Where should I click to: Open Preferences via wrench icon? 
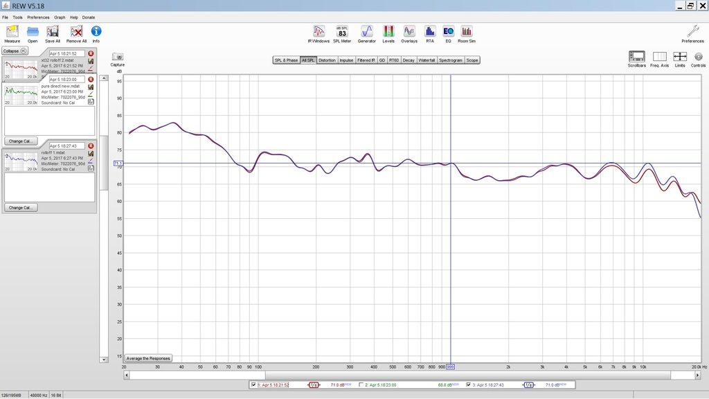692,34
